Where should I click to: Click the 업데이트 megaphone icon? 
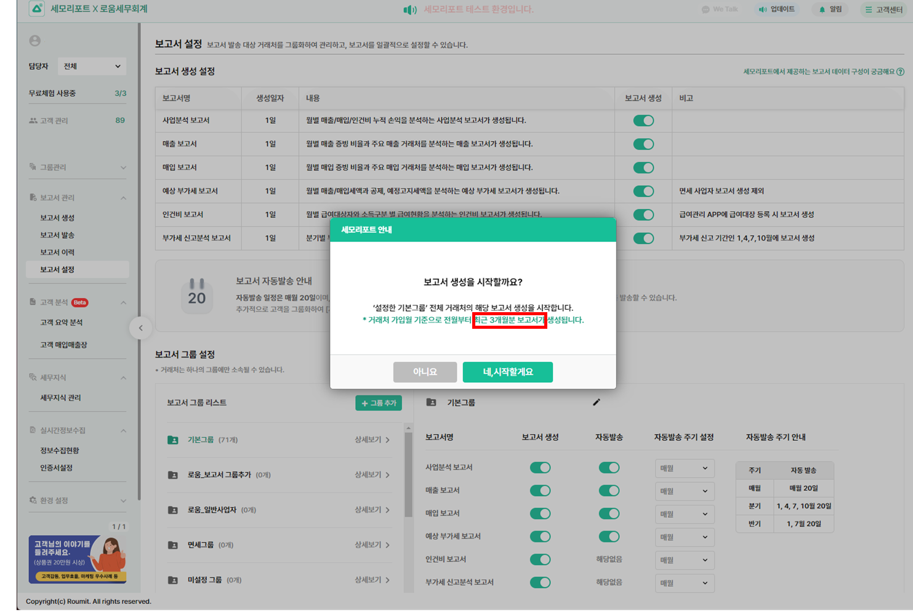[763, 9]
